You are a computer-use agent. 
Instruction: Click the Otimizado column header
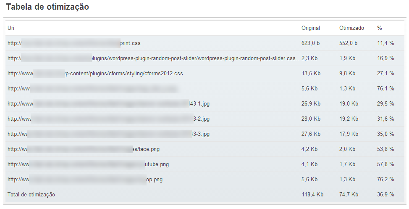tap(351, 28)
